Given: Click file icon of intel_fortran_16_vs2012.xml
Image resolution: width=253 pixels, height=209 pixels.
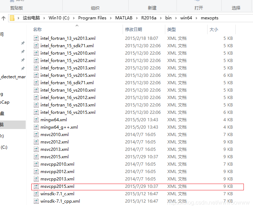Looking at the screenshot, I should [36, 98].
